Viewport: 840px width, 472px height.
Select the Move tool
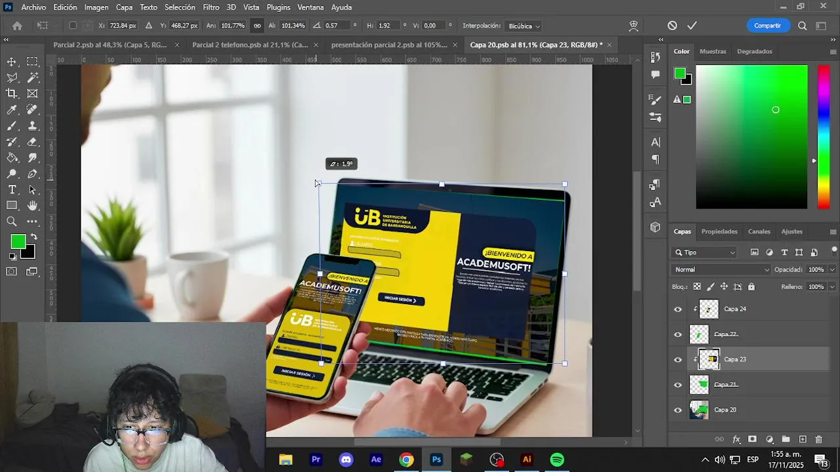12,62
